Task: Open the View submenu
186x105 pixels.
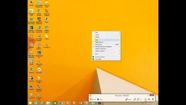Action: click(x=106, y=32)
